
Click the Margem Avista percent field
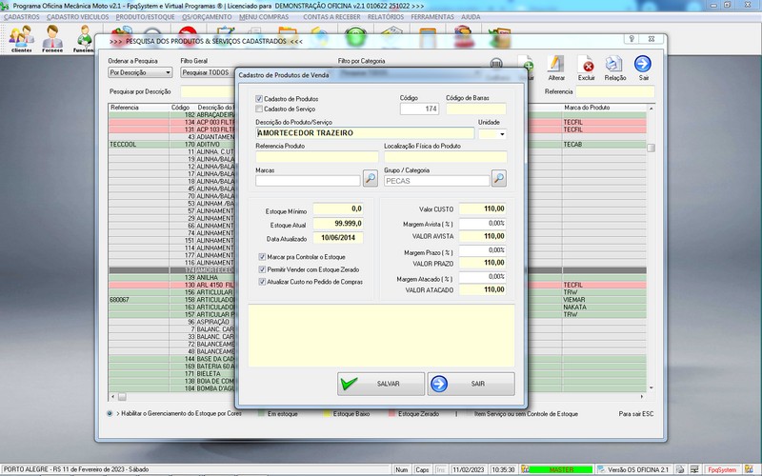click(482, 224)
